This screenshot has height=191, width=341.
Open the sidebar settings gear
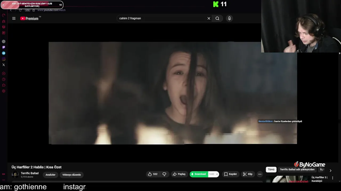point(3,91)
